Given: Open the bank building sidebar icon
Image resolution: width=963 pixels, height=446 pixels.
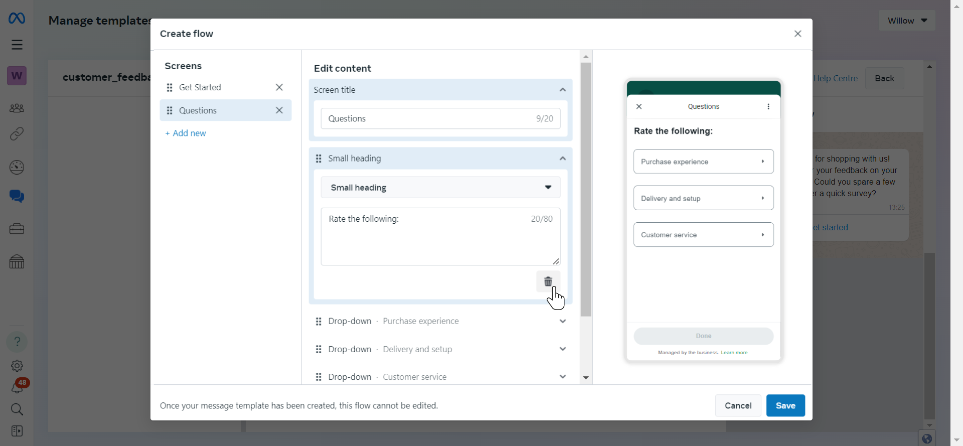Looking at the screenshot, I should pos(17,261).
